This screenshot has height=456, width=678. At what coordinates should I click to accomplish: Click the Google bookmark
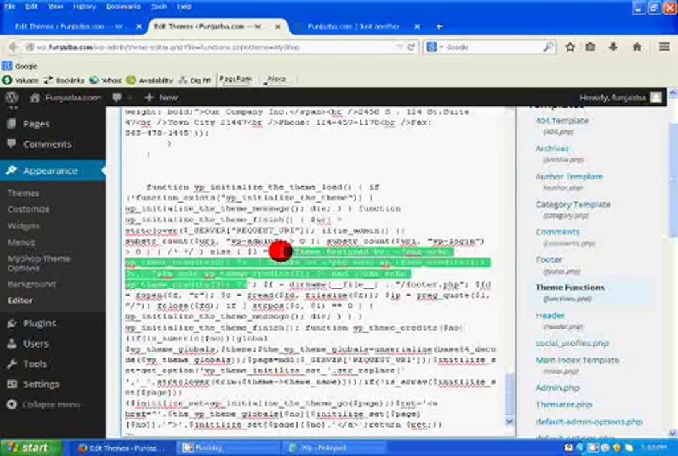click(20, 66)
